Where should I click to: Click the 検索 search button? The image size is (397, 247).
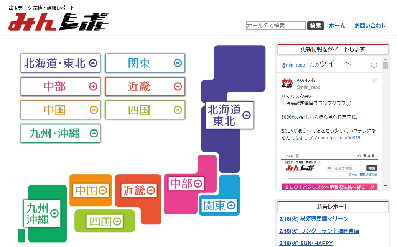[x=315, y=26]
